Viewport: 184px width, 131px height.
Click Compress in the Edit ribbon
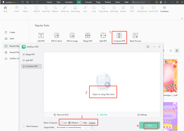tap(164, 9)
